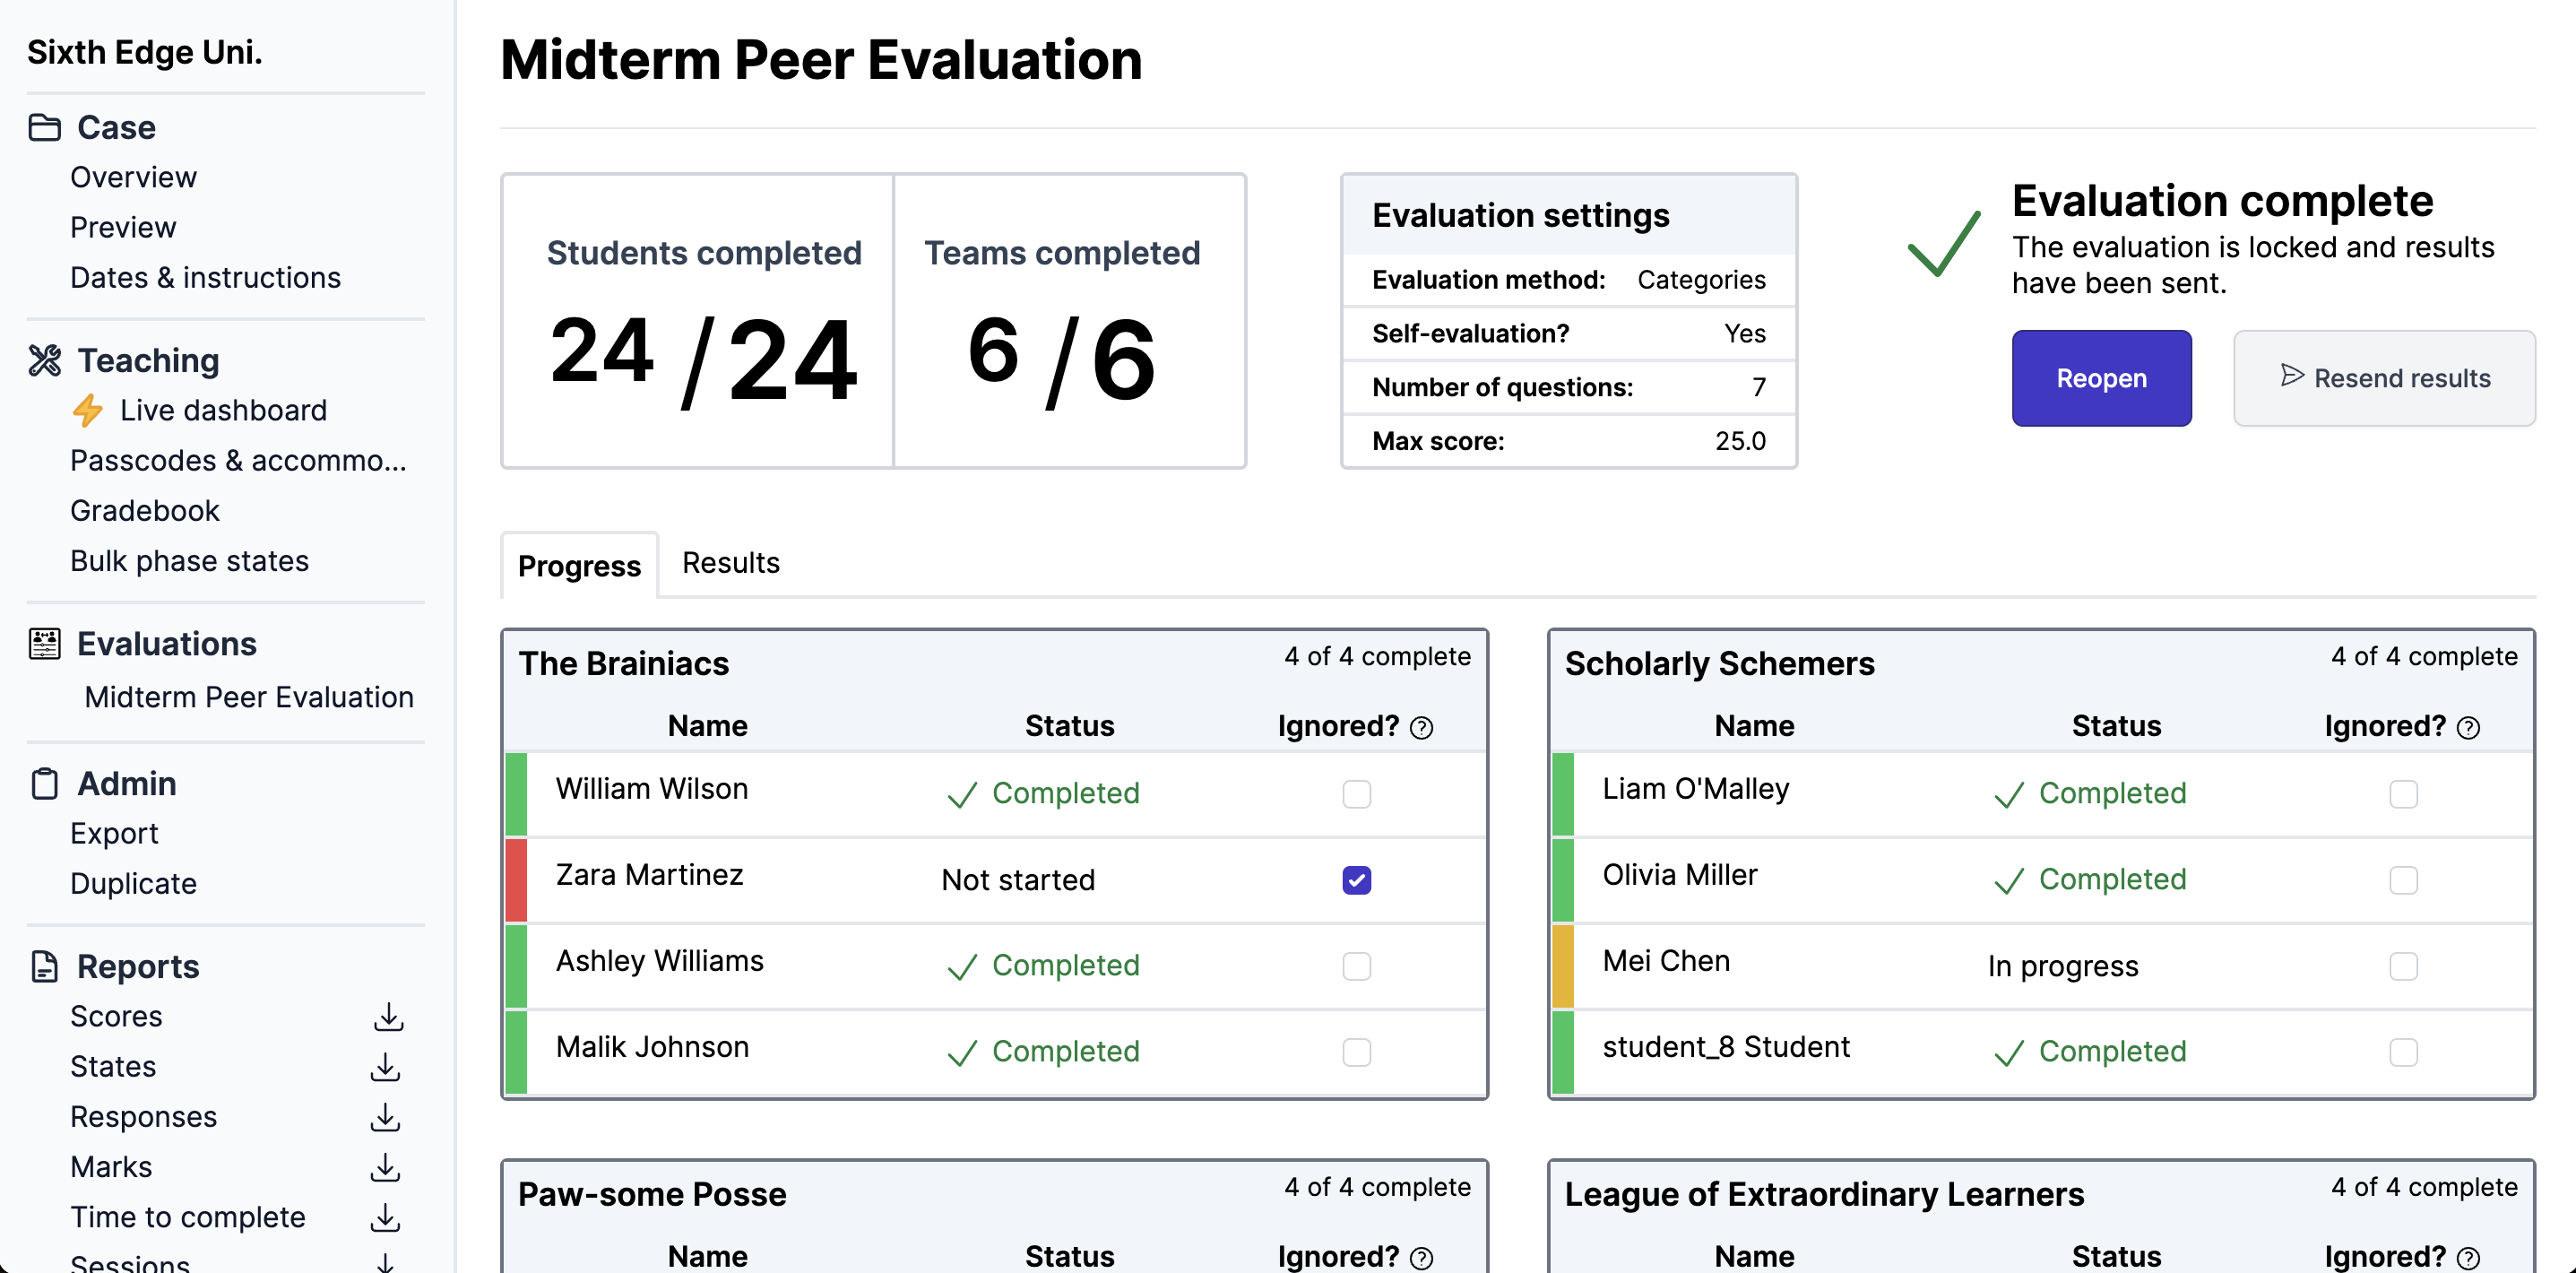Tick Ignored checkbox for William Wilson

click(x=1356, y=794)
